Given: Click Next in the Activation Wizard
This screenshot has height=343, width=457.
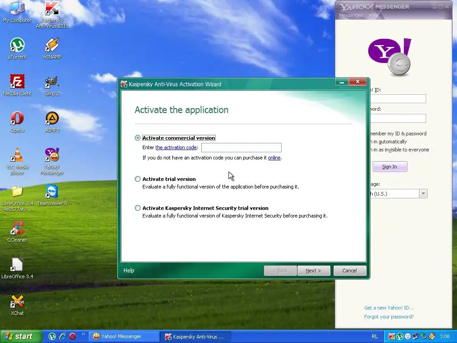Looking at the screenshot, I should [x=314, y=271].
